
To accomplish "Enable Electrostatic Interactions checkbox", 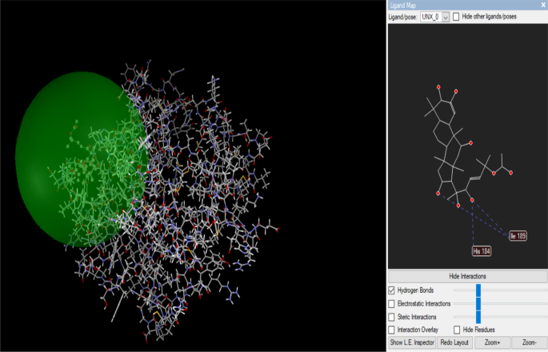I will coord(391,303).
